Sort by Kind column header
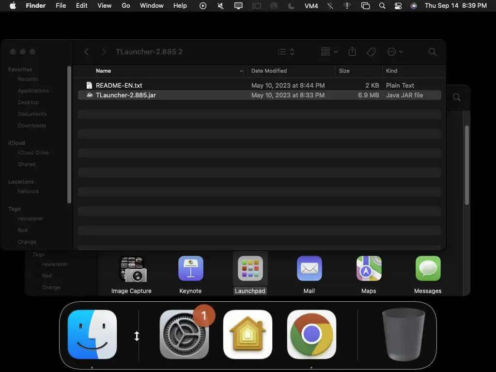 coord(391,71)
